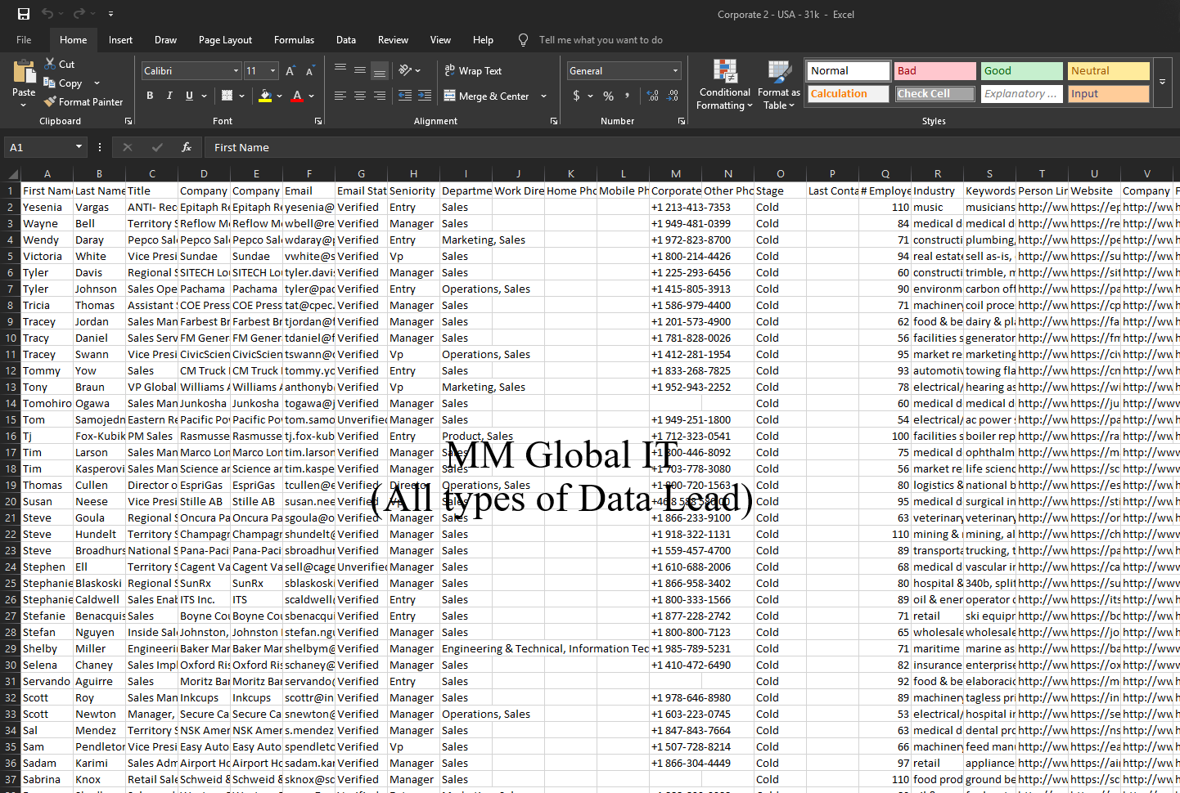Apply the Comma Style format
1180x793 pixels.
[628, 96]
